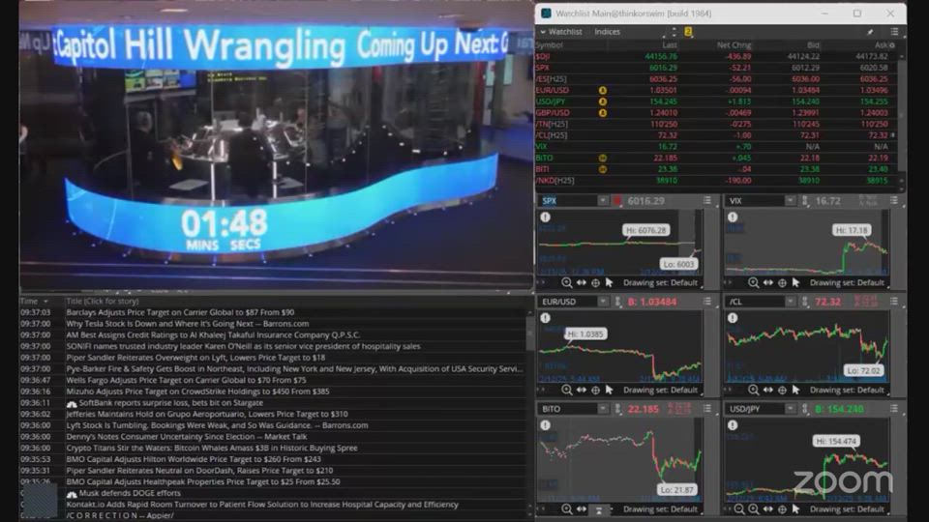Click the pan arrows icon in the /CL chart

pyautogui.click(x=767, y=390)
